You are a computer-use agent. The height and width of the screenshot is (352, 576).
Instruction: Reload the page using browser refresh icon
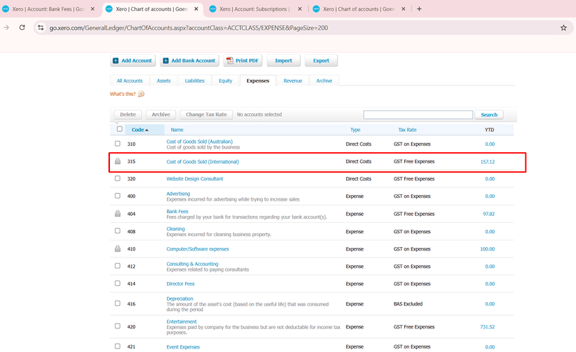[x=22, y=28]
